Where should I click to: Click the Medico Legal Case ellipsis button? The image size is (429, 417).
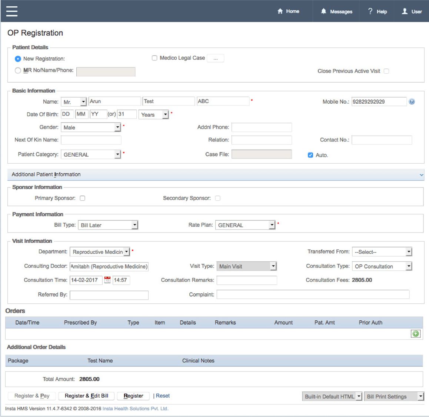[x=216, y=59]
